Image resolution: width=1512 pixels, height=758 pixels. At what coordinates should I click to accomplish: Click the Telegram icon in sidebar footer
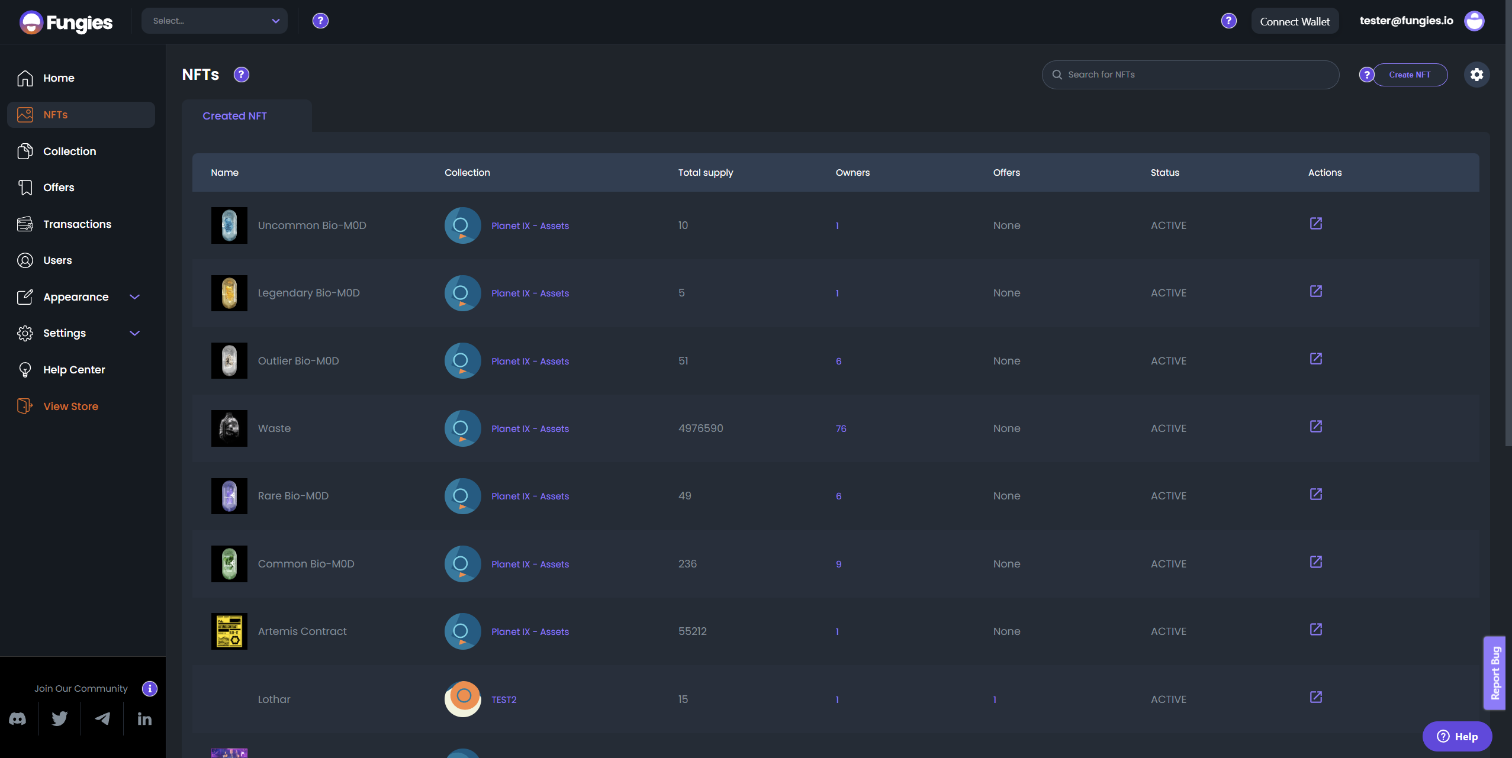coord(102,719)
